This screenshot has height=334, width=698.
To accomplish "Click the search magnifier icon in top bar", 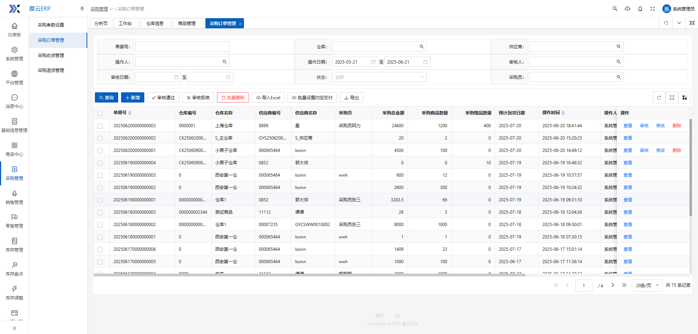I will coord(615,9).
